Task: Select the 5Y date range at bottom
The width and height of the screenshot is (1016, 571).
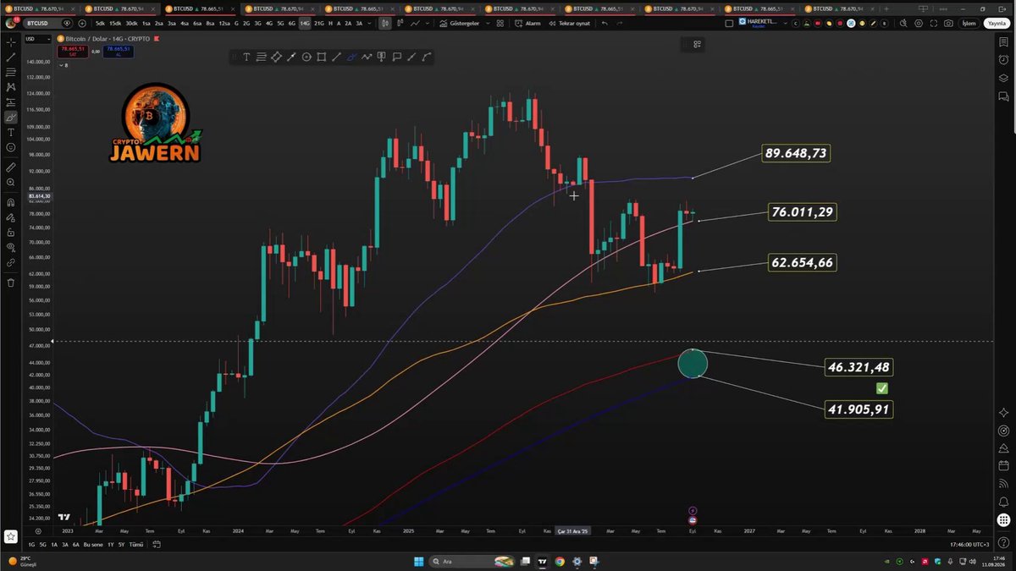Action: 122,545
